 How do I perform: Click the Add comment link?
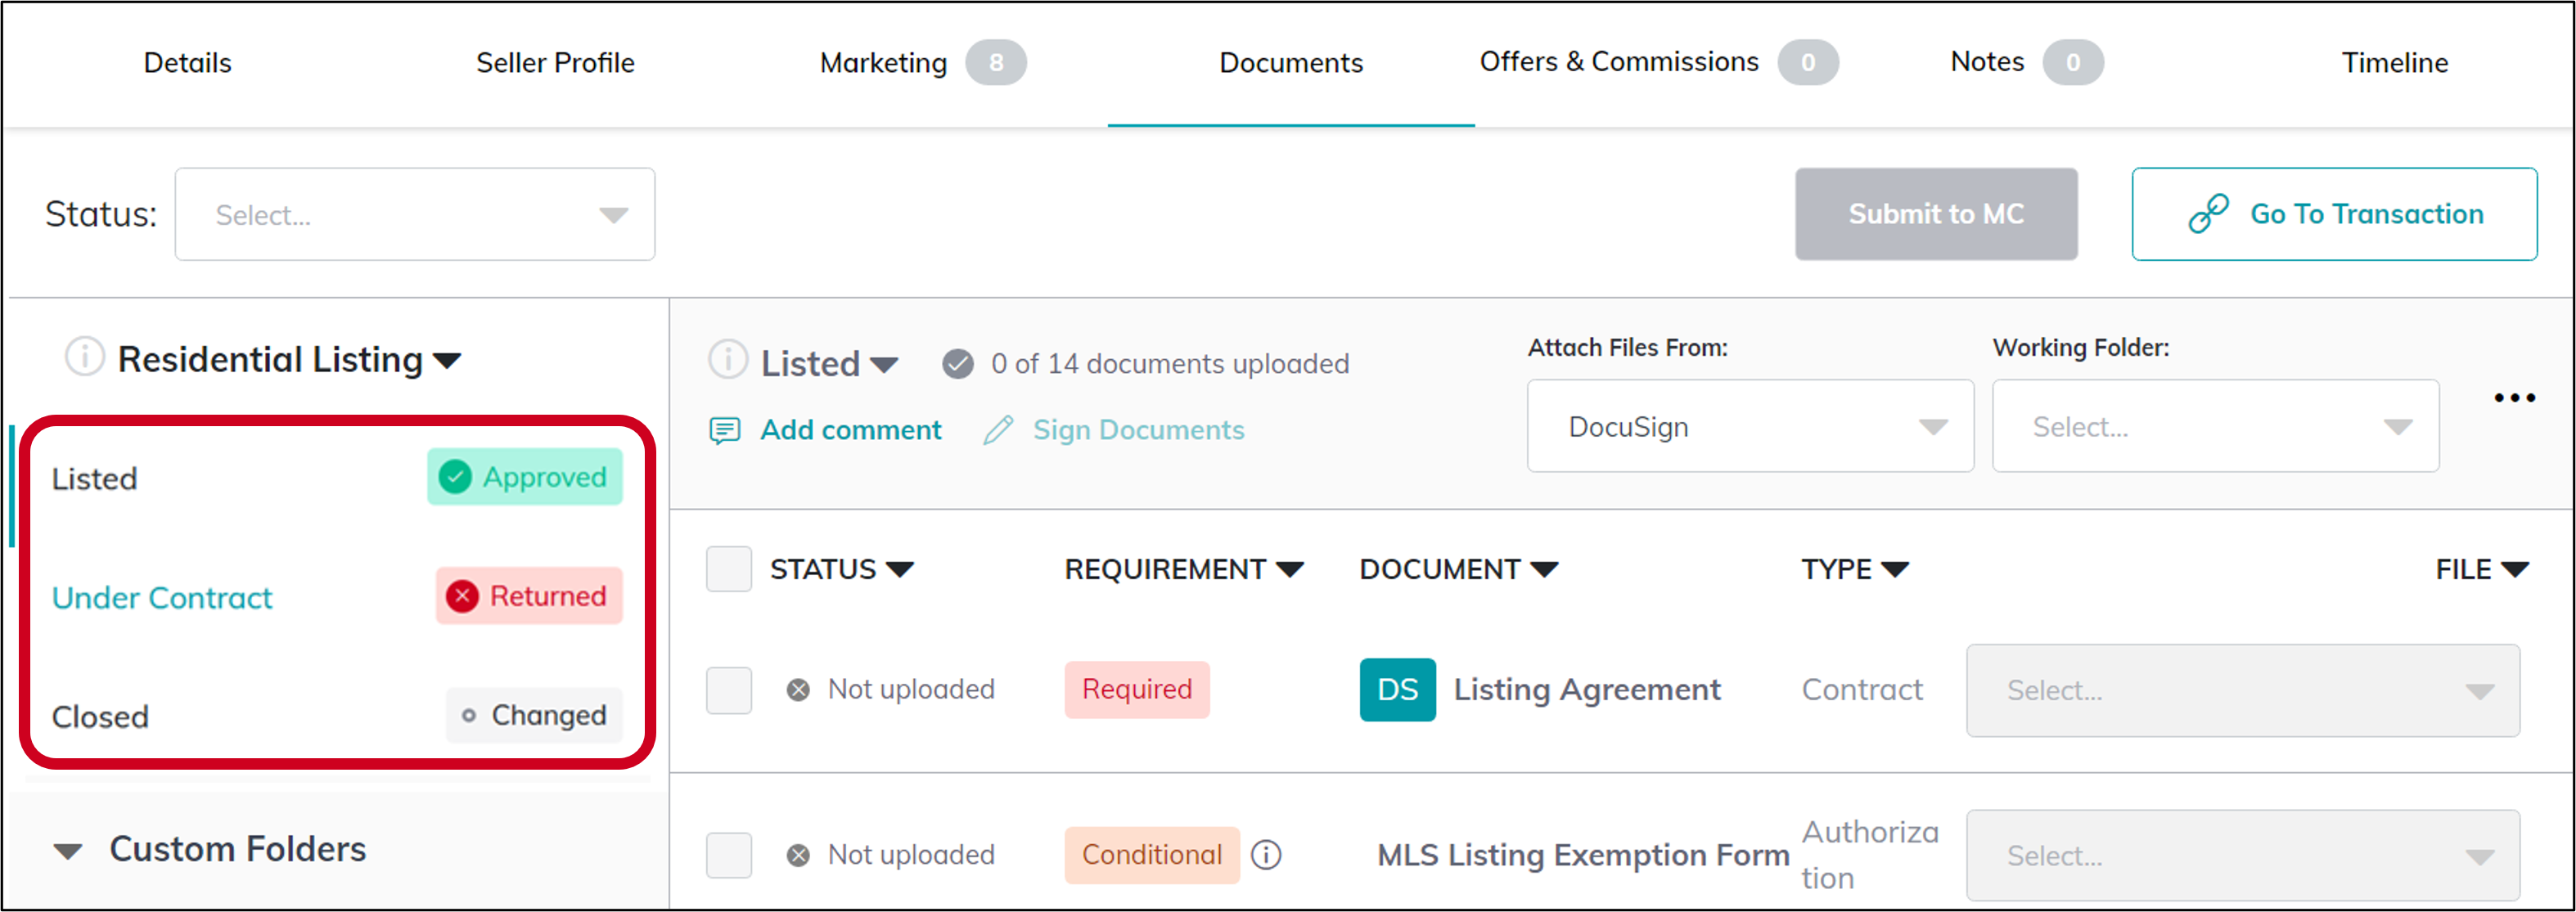[x=850, y=430]
